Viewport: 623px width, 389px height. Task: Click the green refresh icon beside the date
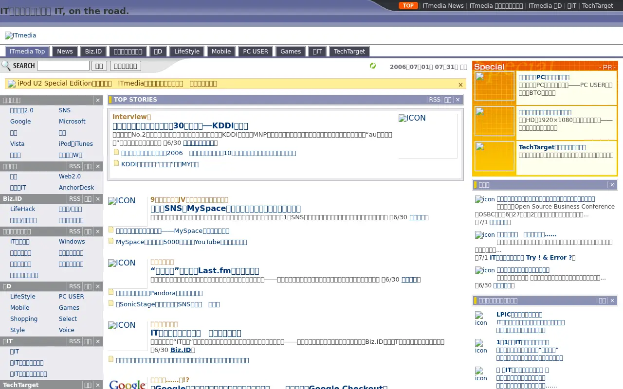(x=373, y=66)
